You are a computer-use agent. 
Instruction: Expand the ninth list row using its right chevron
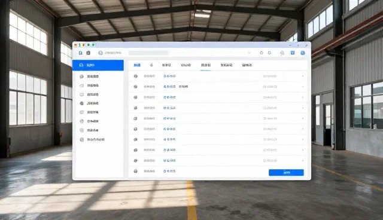[x=303, y=160]
